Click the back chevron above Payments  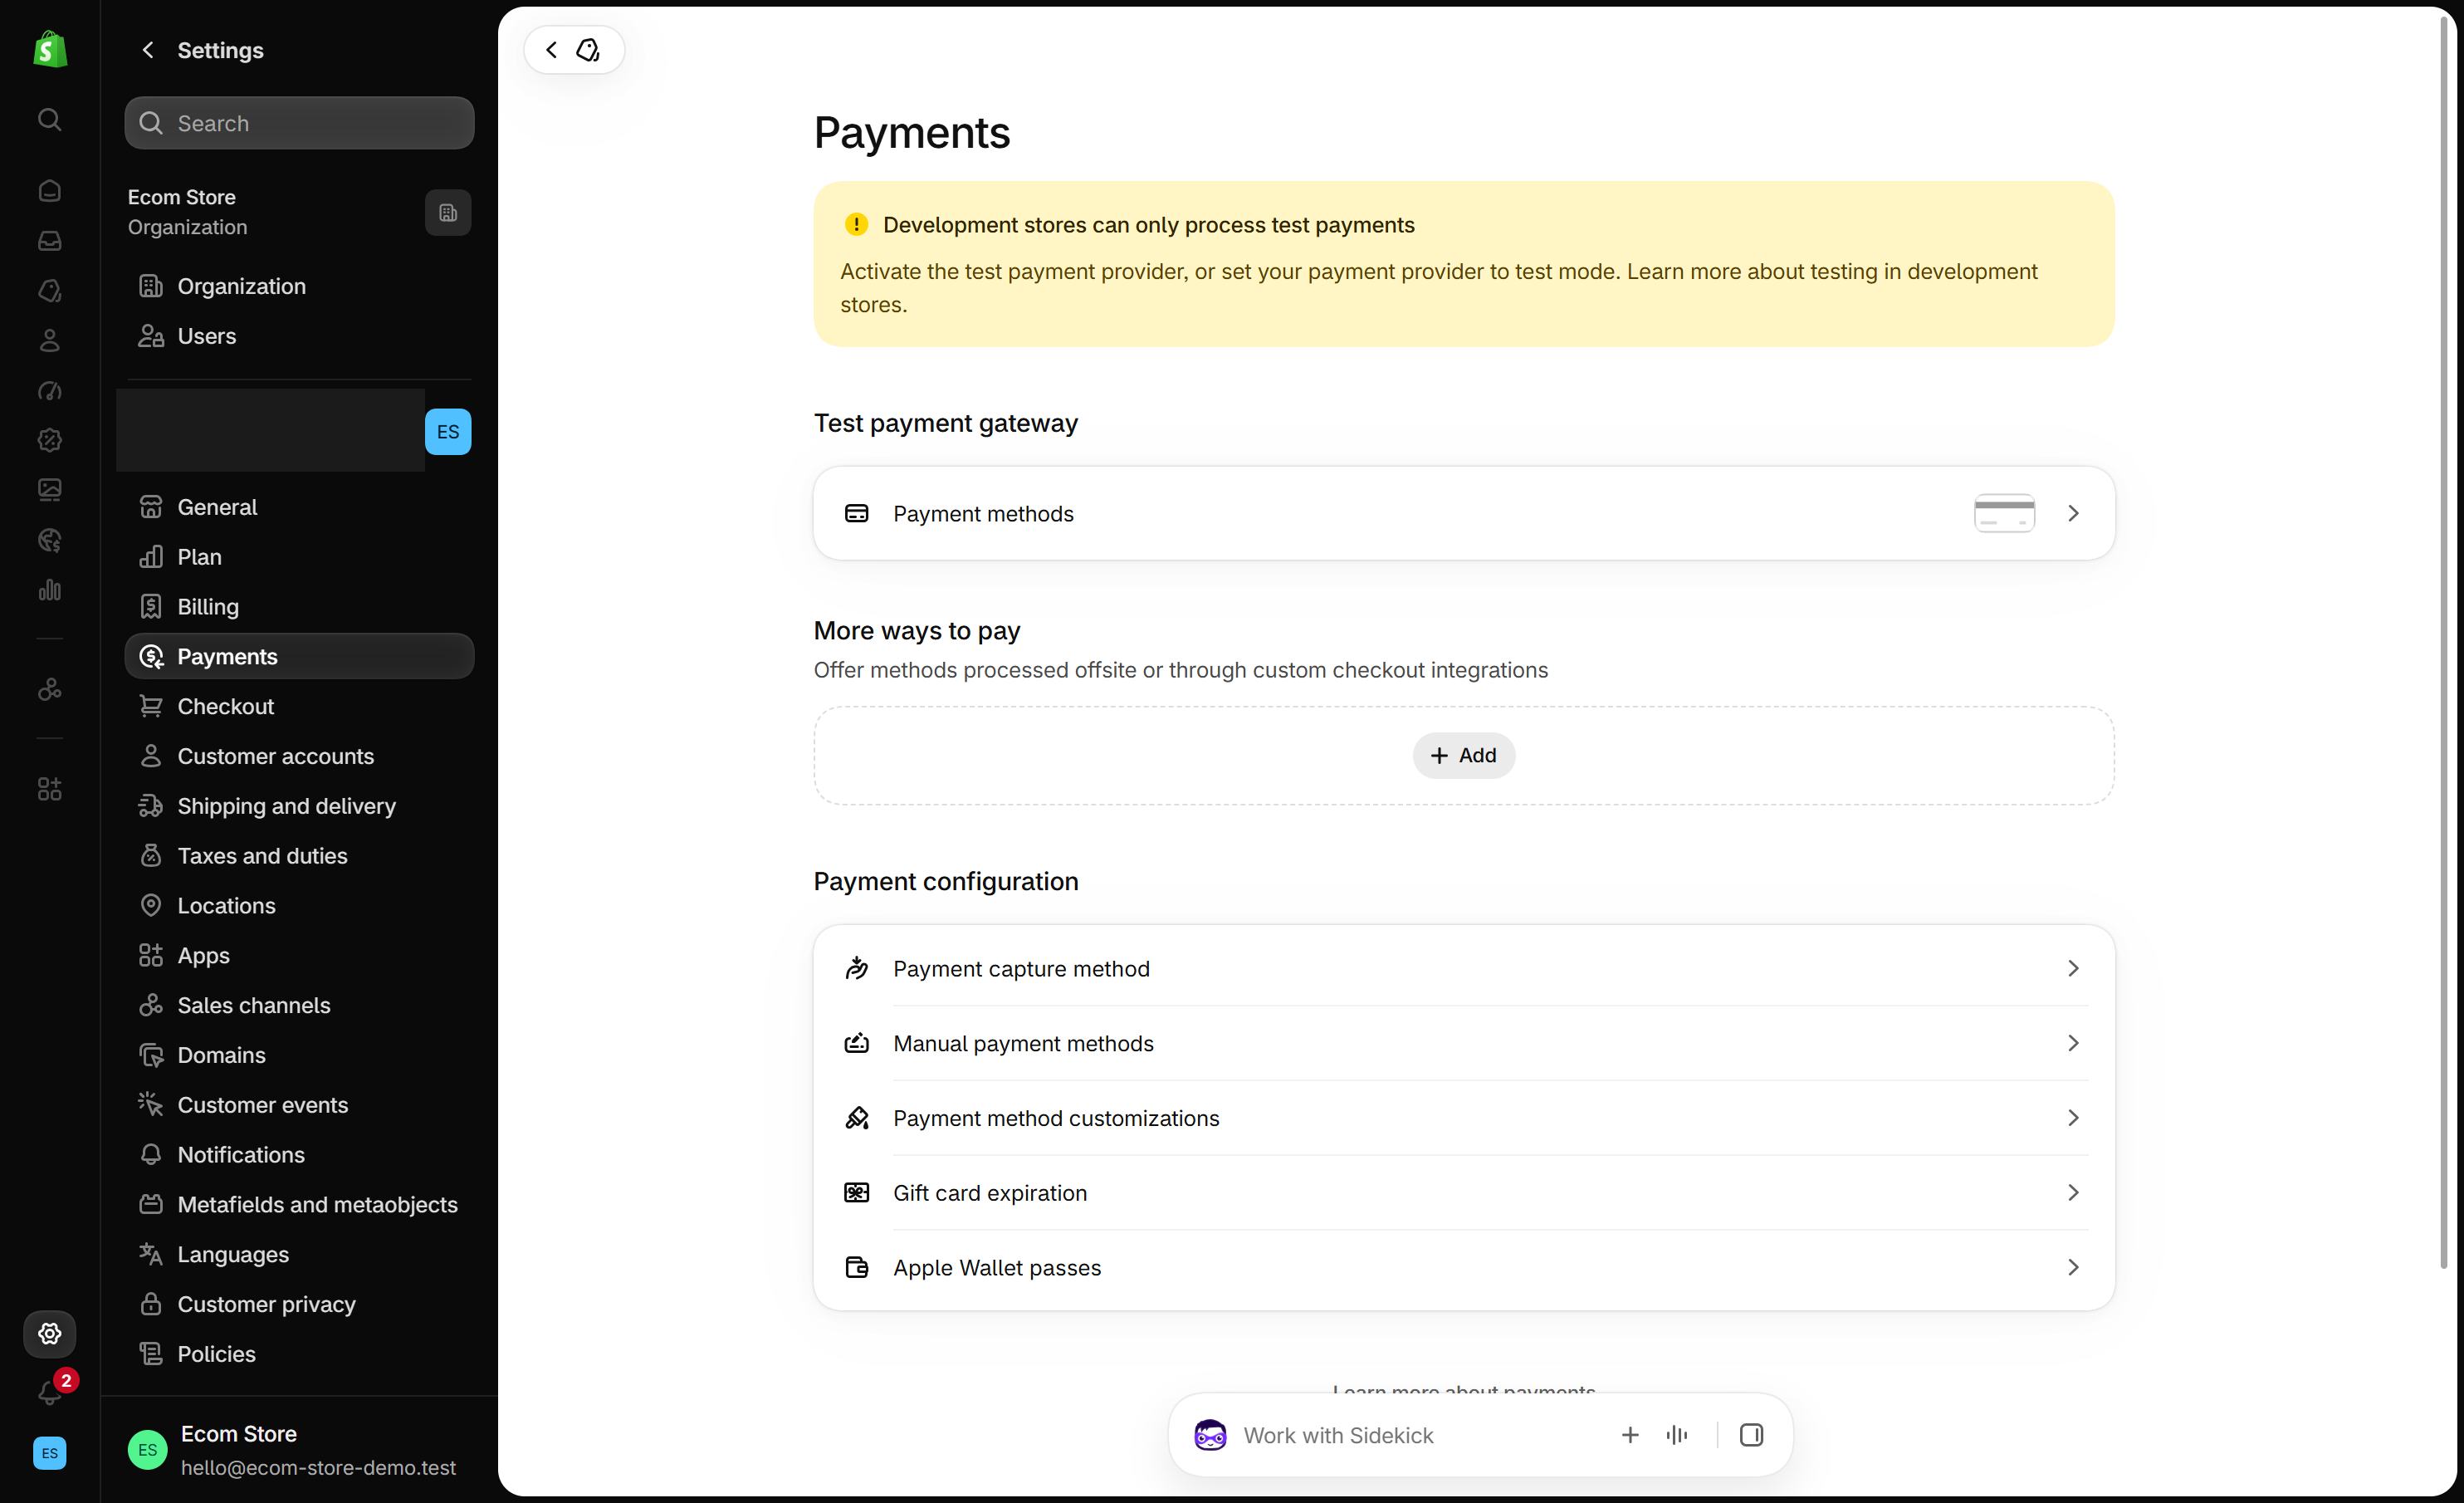click(x=551, y=50)
